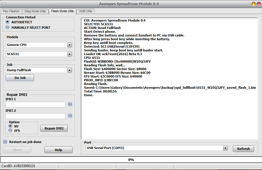
Task: Expand the Dump FullFlash job dropdown
Action: (69, 70)
